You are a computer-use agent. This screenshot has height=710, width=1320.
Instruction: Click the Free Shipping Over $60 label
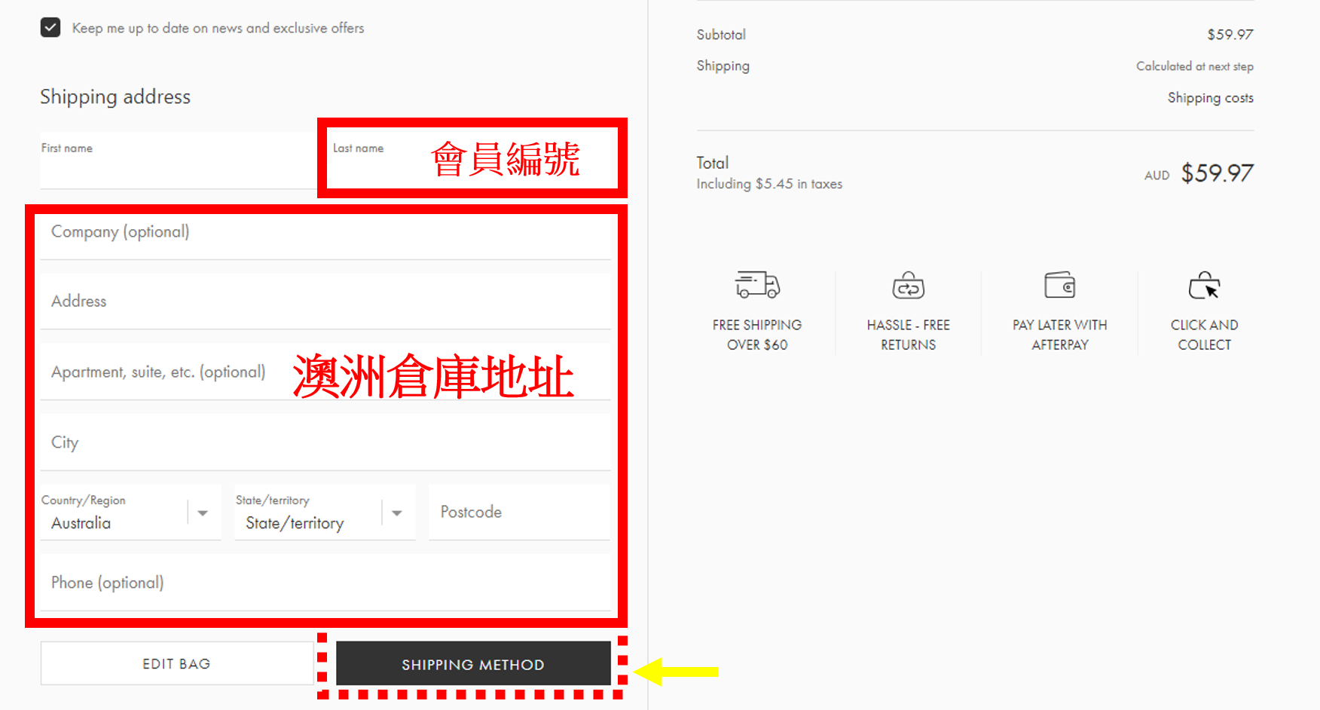click(757, 335)
